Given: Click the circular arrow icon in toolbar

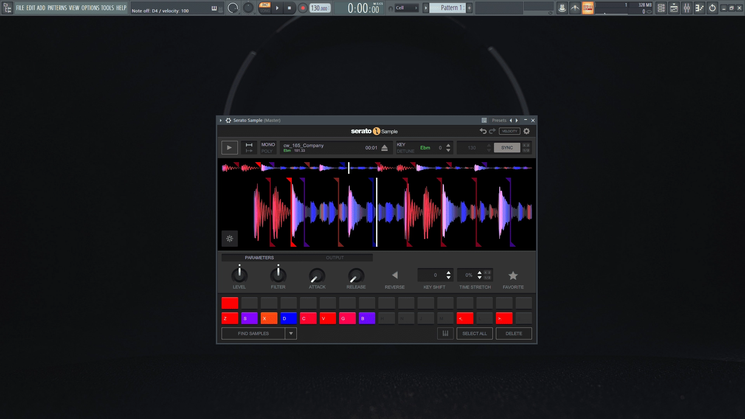Looking at the screenshot, I should pos(712,8).
